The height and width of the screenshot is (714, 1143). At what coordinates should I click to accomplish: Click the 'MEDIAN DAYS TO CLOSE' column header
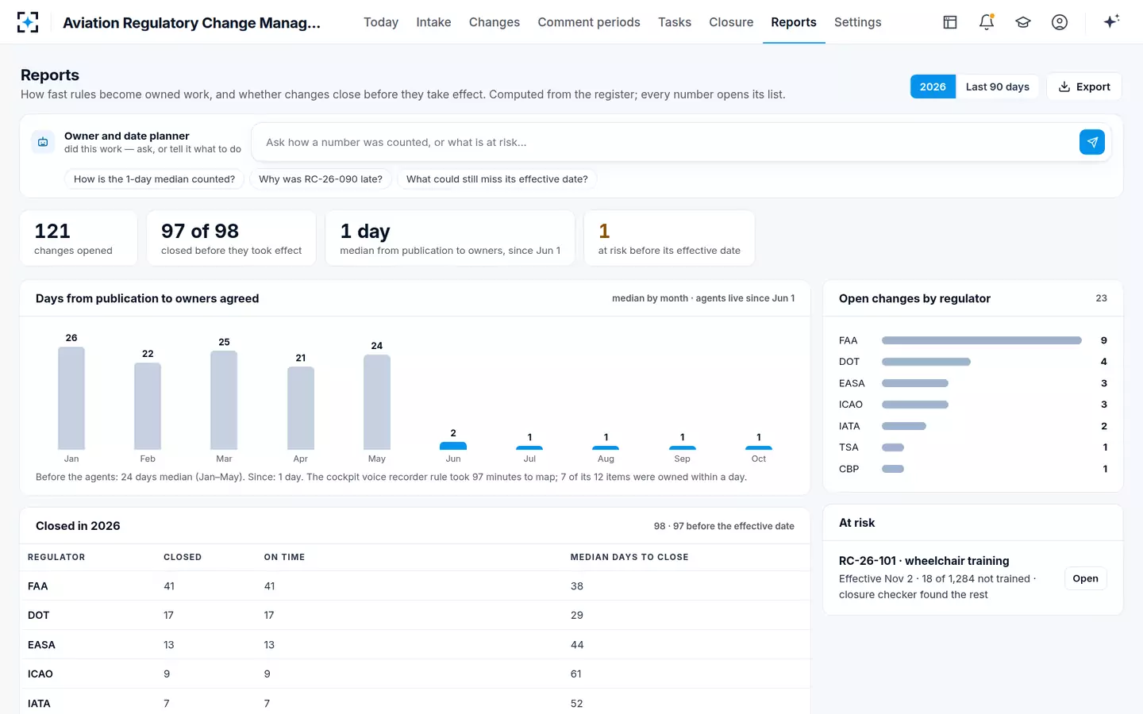(629, 557)
